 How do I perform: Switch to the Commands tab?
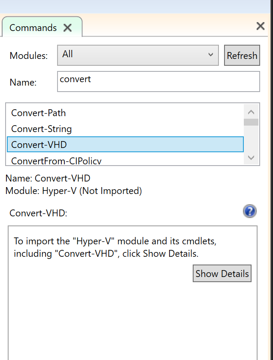click(x=33, y=28)
